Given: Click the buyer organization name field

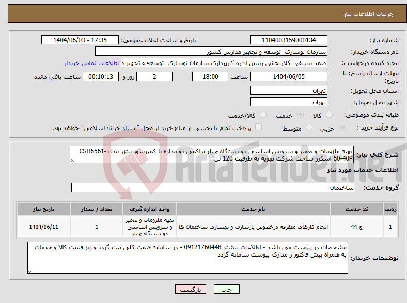Looking at the screenshot, I should 211,52.
